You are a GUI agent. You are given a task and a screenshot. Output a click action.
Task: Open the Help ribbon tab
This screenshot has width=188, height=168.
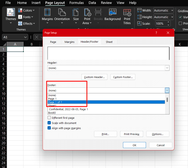tap(133, 3)
